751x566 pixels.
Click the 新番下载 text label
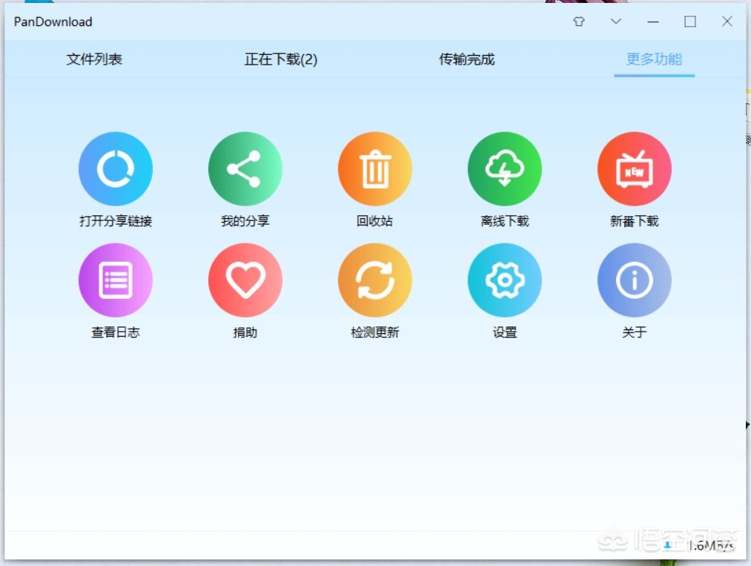[x=635, y=221]
